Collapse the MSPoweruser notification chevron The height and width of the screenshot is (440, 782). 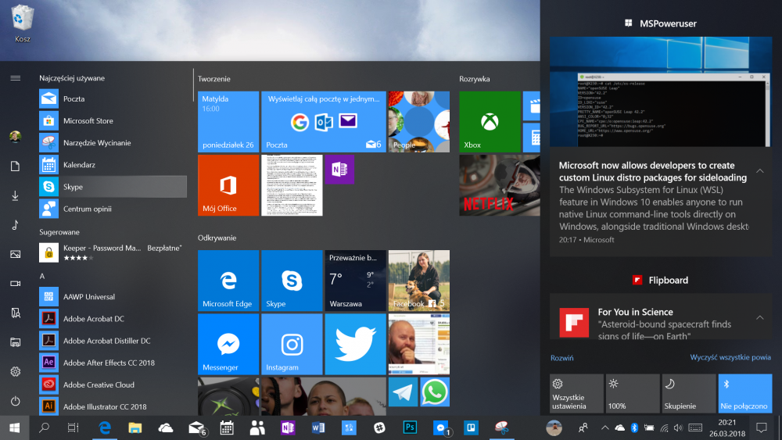click(x=759, y=171)
